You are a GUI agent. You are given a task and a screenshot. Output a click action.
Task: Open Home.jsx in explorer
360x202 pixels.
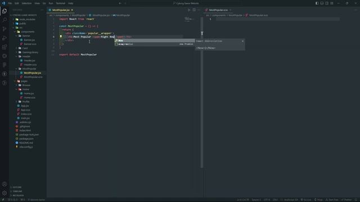pos(29,94)
